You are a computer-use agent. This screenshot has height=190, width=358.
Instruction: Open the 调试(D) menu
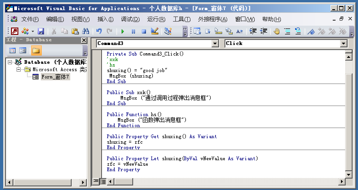point(130,19)
